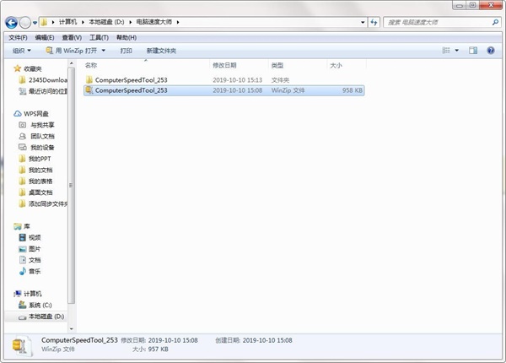Expand arrow after 电脑速度大师 breadcrumb
This screenshot has height=363, width=506.
point(177,22)
